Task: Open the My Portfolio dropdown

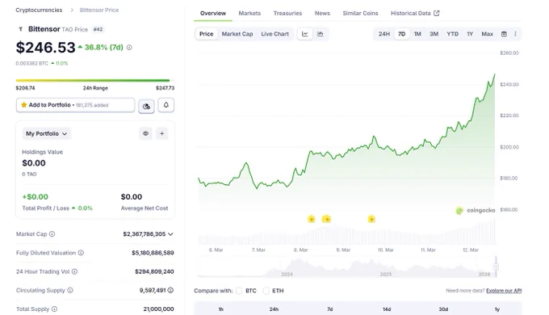Action: pos(47,133)
